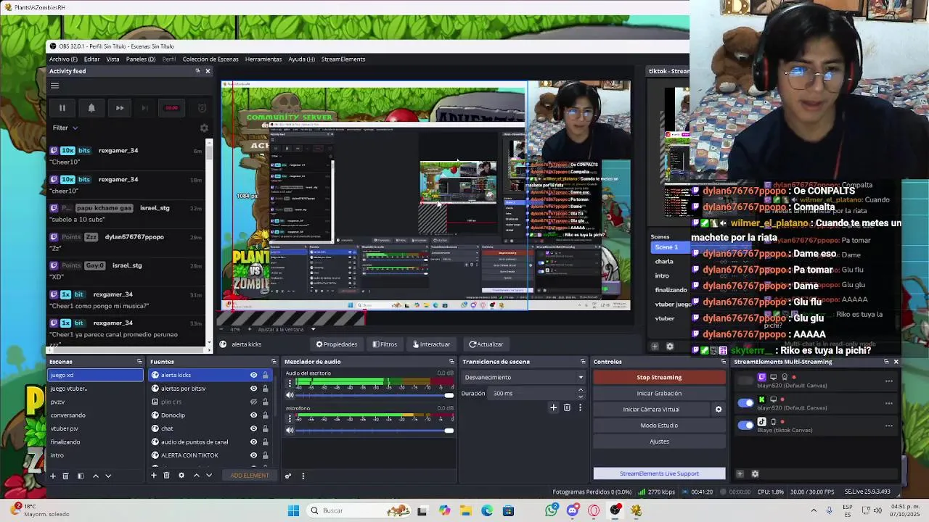Viewport: 929px width, 522px height.
Task: Add a new scene with plus icon
Action: [x=52, y=476]
